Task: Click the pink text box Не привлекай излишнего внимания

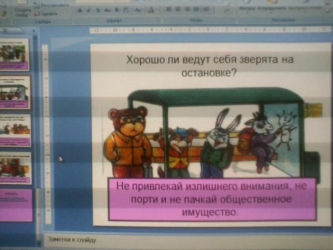Action: [x=212, y=199]
